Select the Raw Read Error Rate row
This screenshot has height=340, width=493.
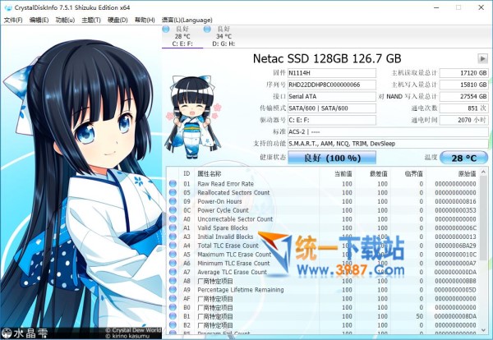pyautogui.click(x=323, y=183)
